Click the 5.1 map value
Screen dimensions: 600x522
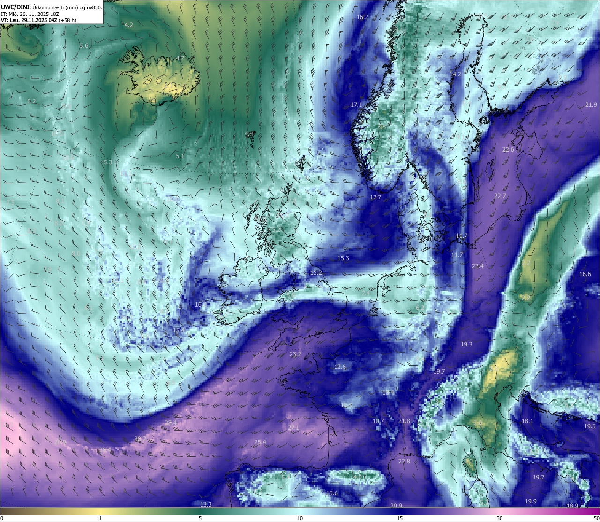point(180,156)
